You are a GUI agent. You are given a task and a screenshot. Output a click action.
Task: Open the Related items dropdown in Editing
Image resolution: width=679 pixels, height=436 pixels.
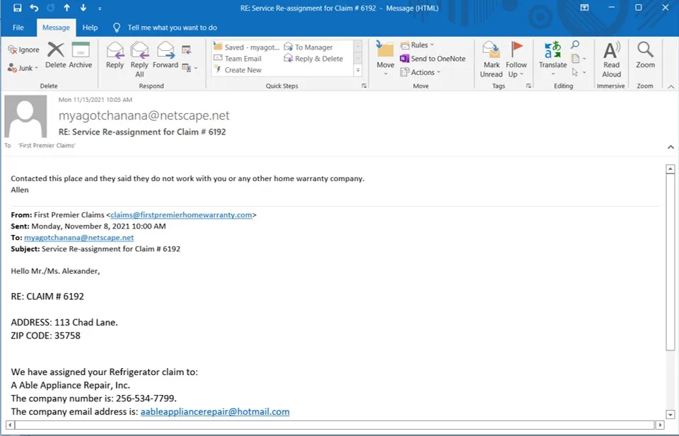[578, 59]
